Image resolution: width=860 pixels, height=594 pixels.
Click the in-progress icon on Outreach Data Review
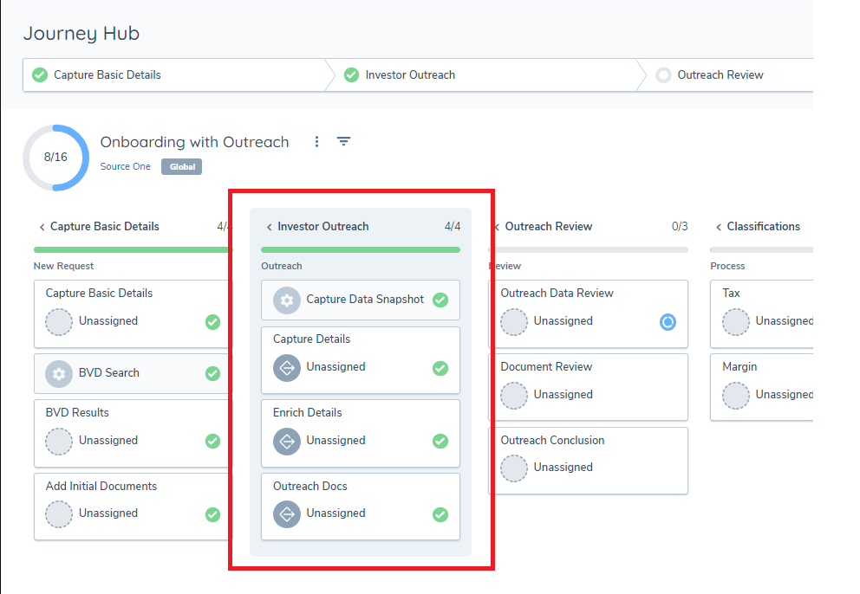[668, 322]
